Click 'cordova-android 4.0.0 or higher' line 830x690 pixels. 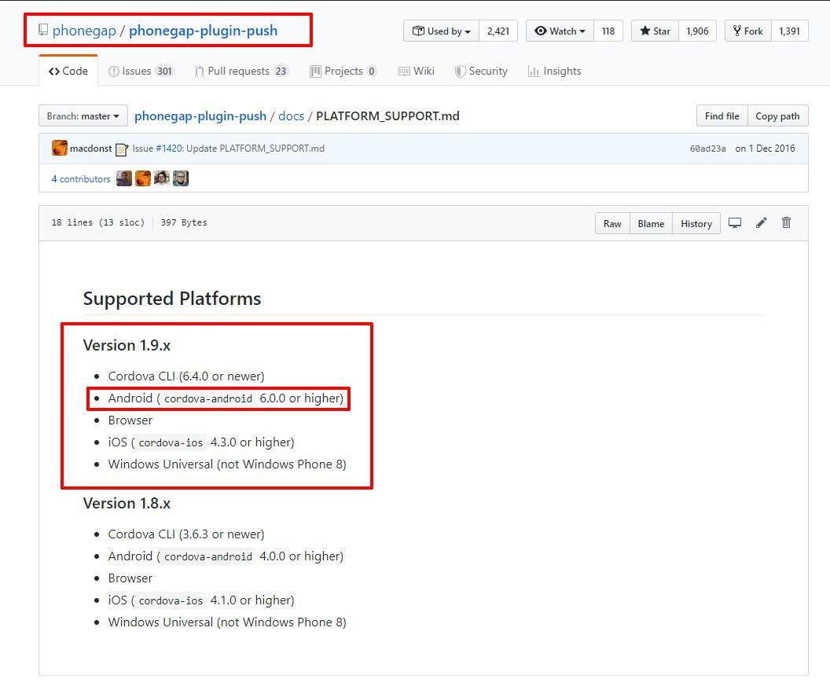point(226,556)
